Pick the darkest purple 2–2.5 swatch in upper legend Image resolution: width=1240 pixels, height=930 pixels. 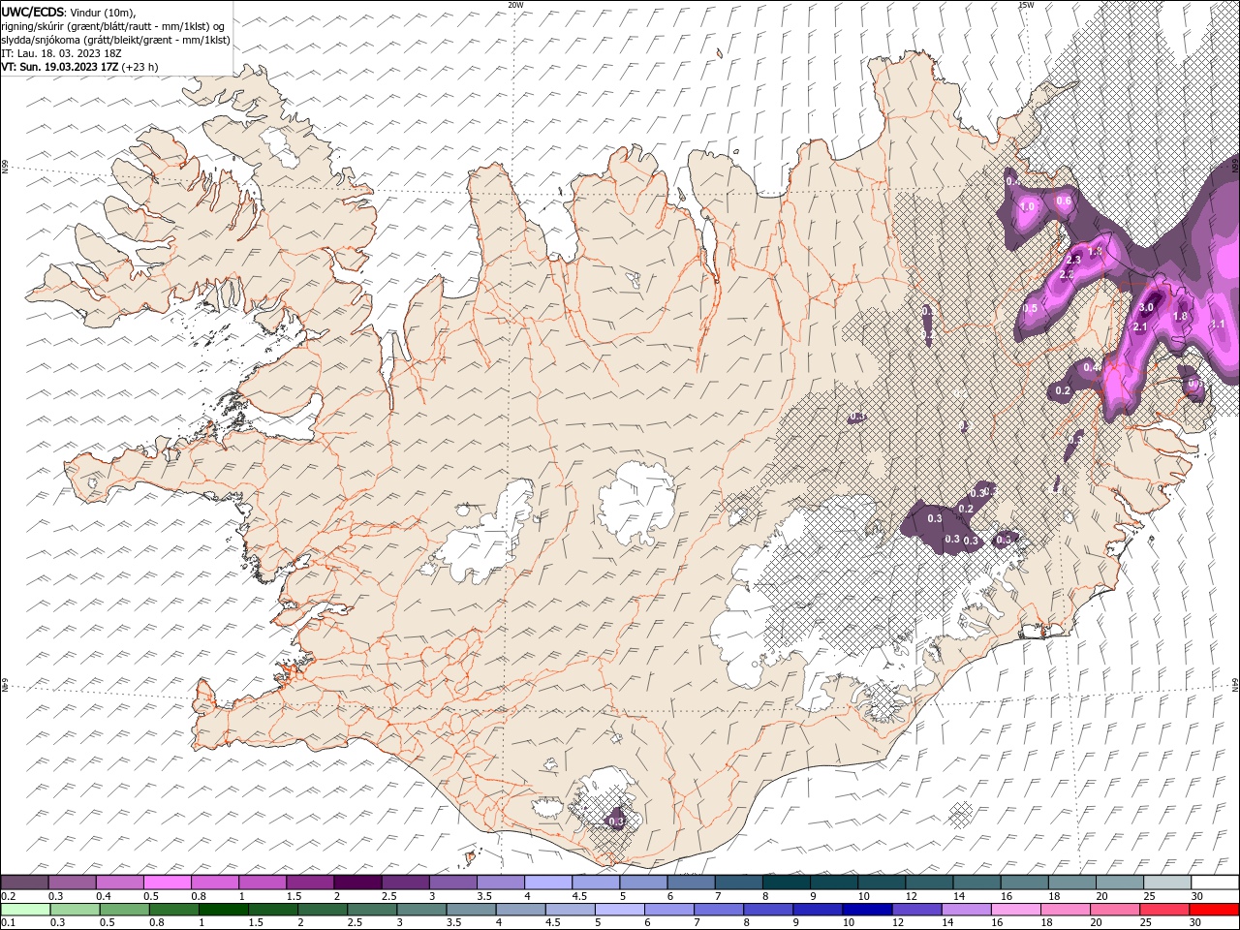click(x=356, y=883)
